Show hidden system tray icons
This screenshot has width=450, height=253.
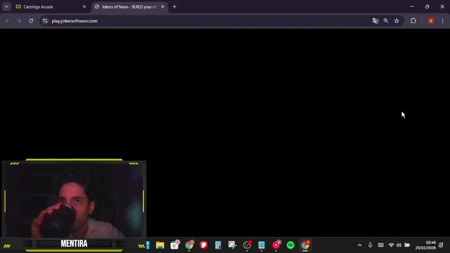[x=360, y=245]
